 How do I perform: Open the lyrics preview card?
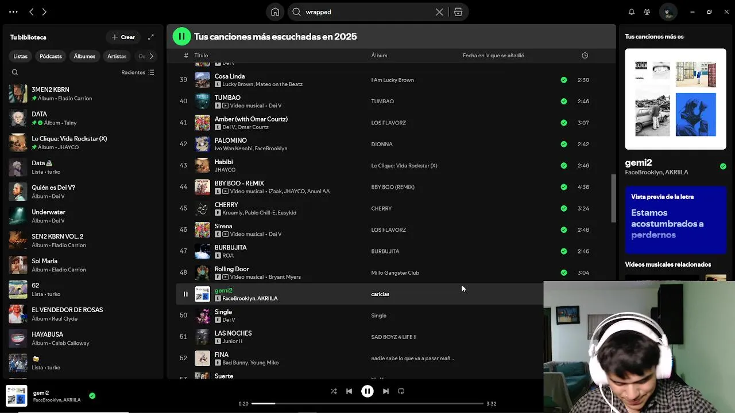(x=675, y=219)
